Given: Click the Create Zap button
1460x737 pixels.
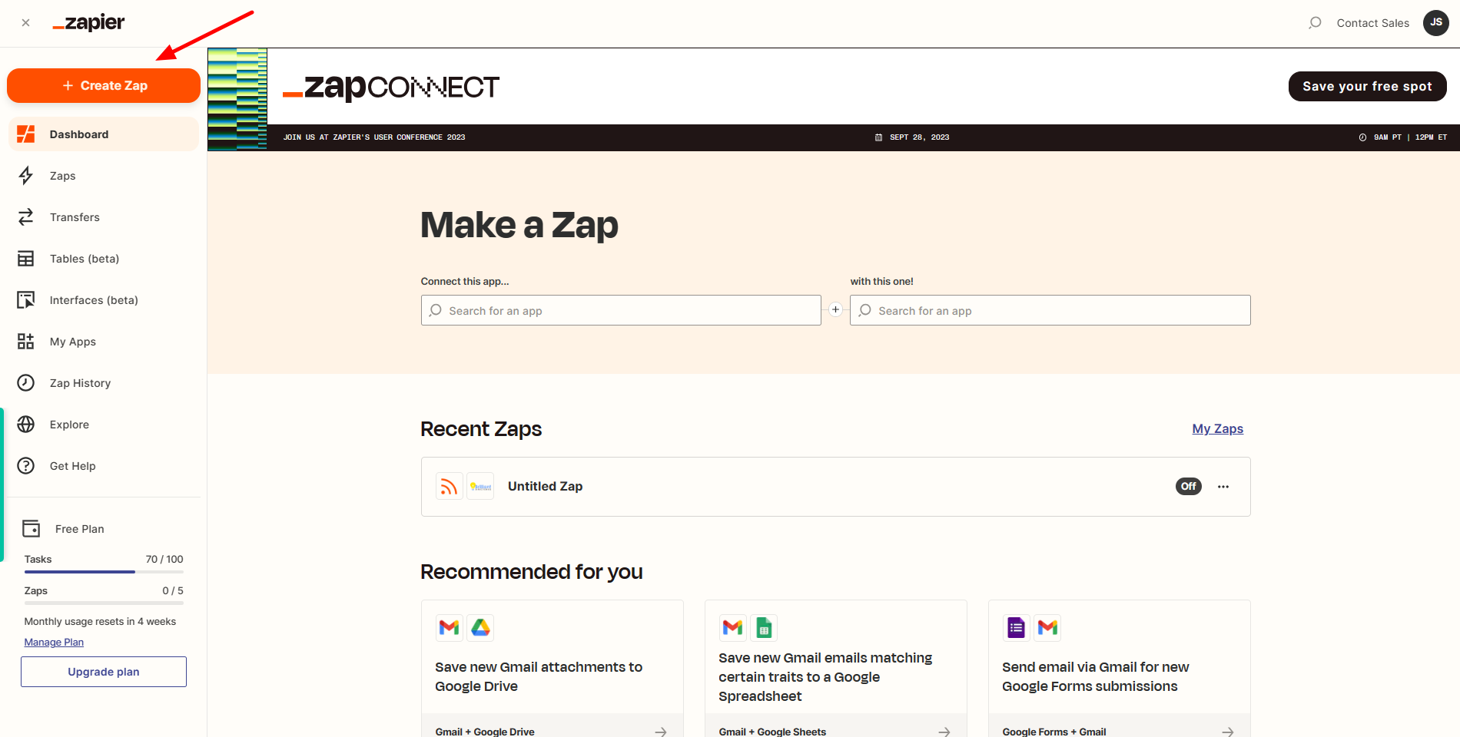Looking at the screenshot, I should pyautogui.click(x=104, y=85).
